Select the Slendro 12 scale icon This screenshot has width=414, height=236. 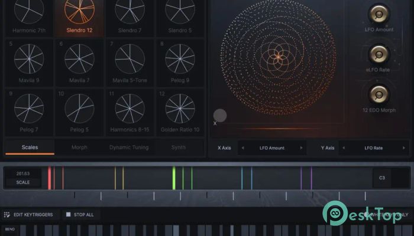tap(79, 12)
